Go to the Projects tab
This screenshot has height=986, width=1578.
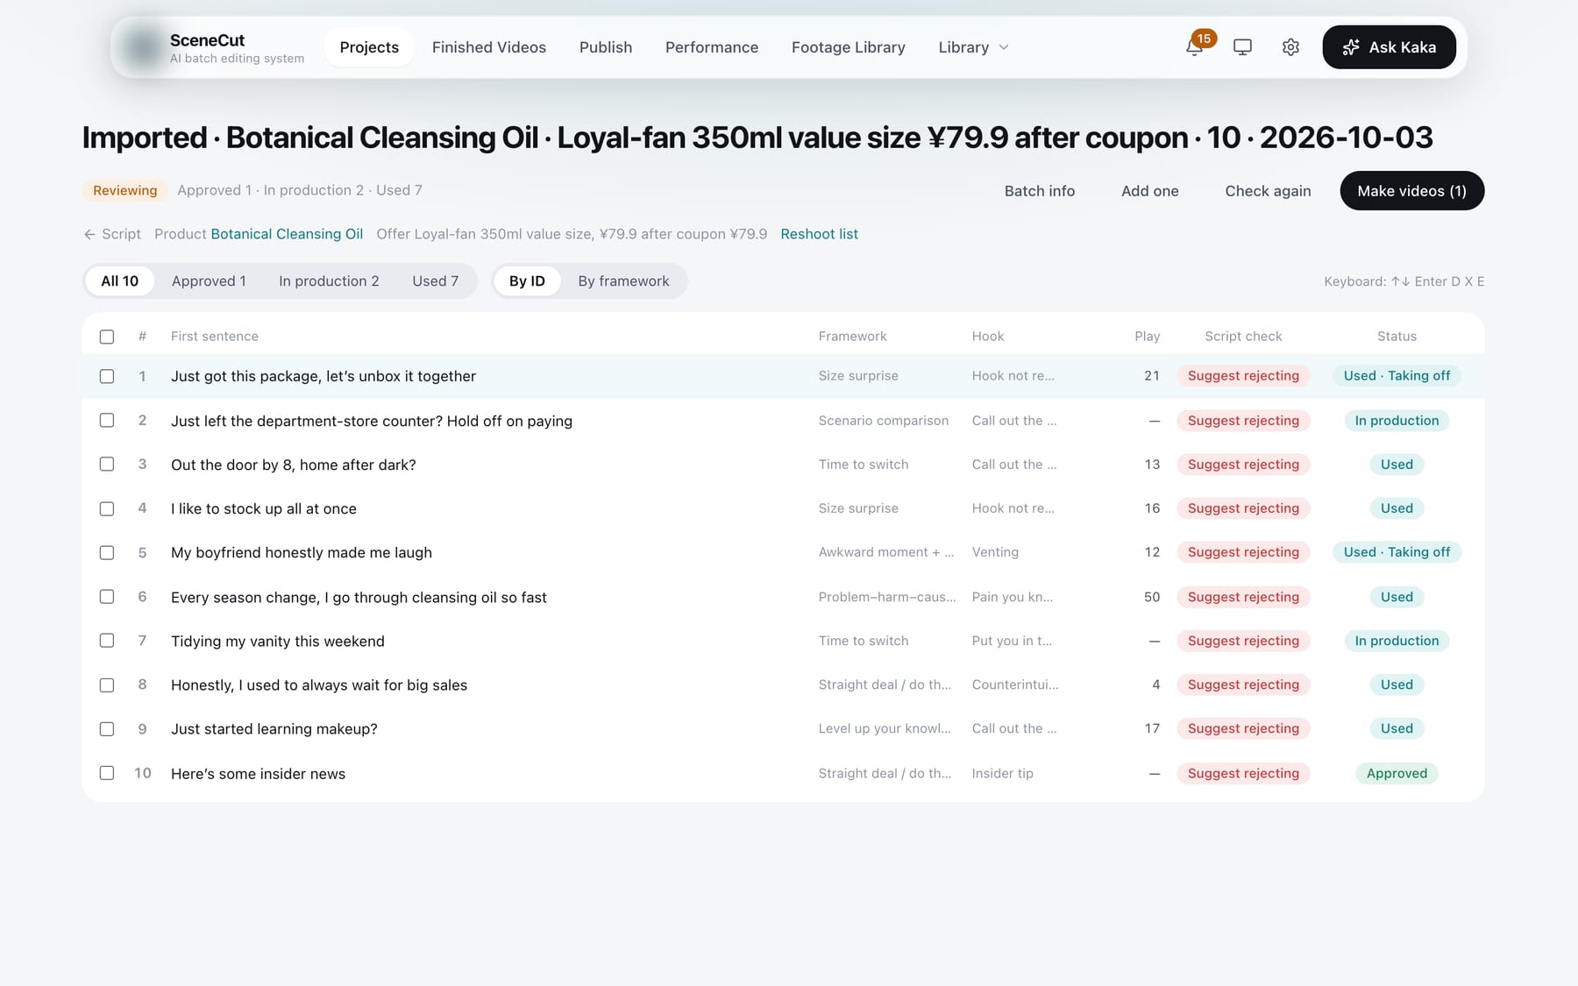(x=369, y=47)
